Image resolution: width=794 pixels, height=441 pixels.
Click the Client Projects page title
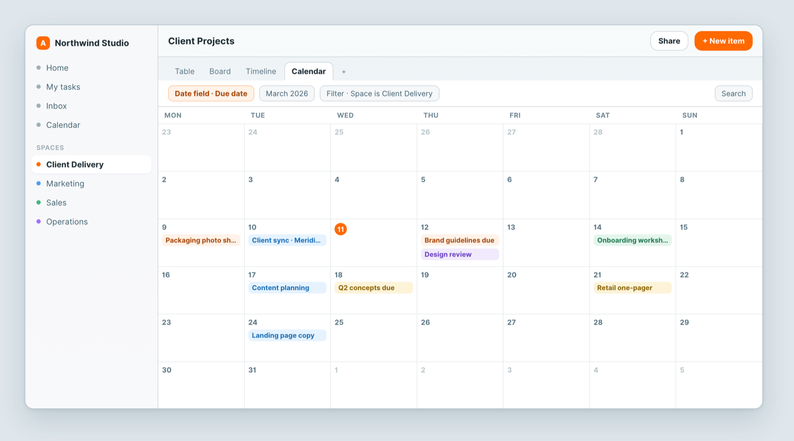(x=201, y=41)
